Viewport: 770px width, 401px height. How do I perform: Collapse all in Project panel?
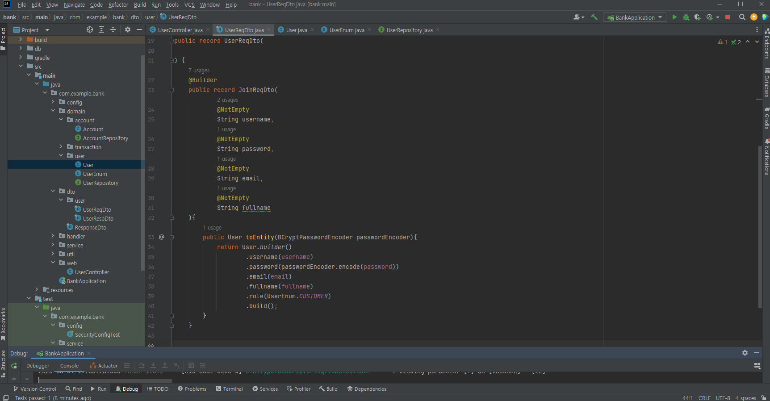(113, 29)
